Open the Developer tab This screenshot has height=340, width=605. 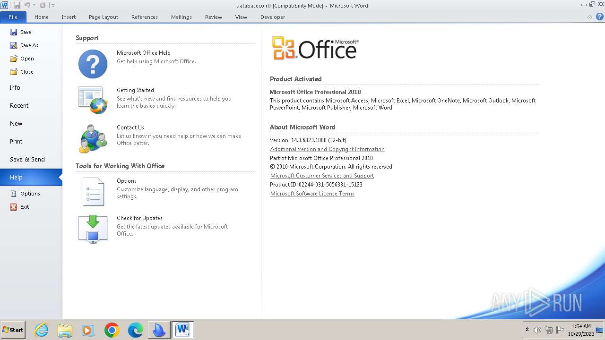coord(273,17)
